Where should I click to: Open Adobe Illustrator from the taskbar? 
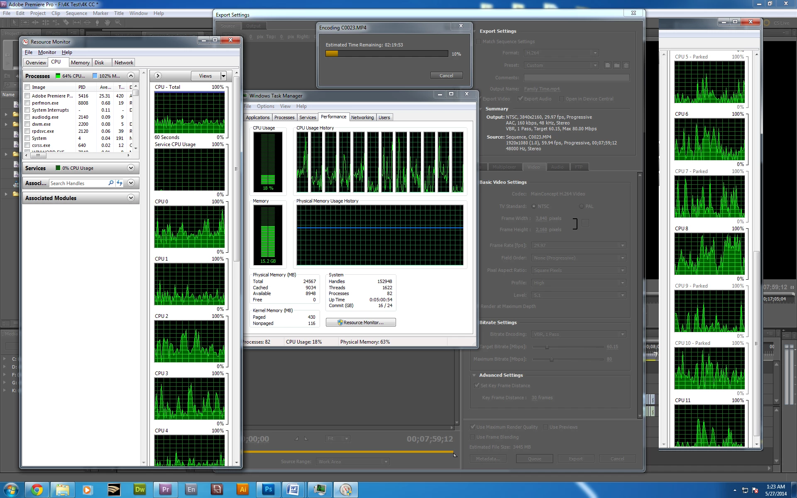(x=243, y=490)
